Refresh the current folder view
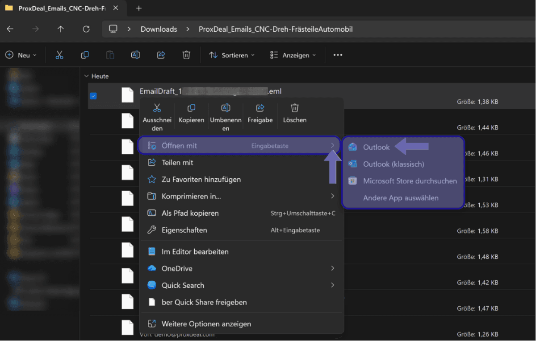Image resolution: width=536 pixels, height=341 pixels. pyautogui.click(x=86, y=29)
